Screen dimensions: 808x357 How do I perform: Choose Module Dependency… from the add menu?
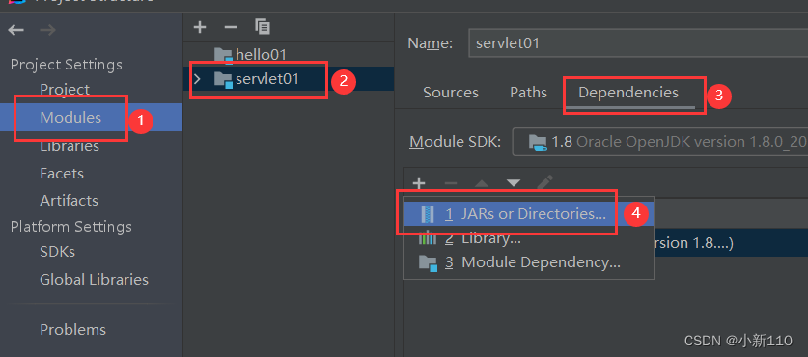click(x=528, y=262)
